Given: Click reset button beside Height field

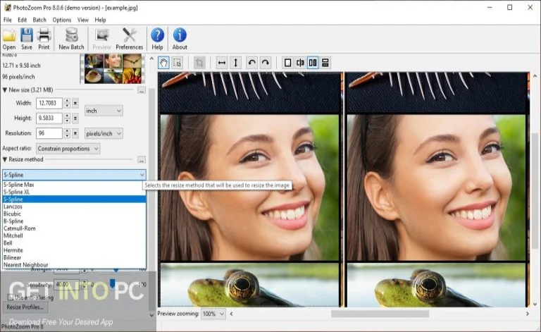Looking at the screenshot, I should pyautogui.click(x=75, y=118).
